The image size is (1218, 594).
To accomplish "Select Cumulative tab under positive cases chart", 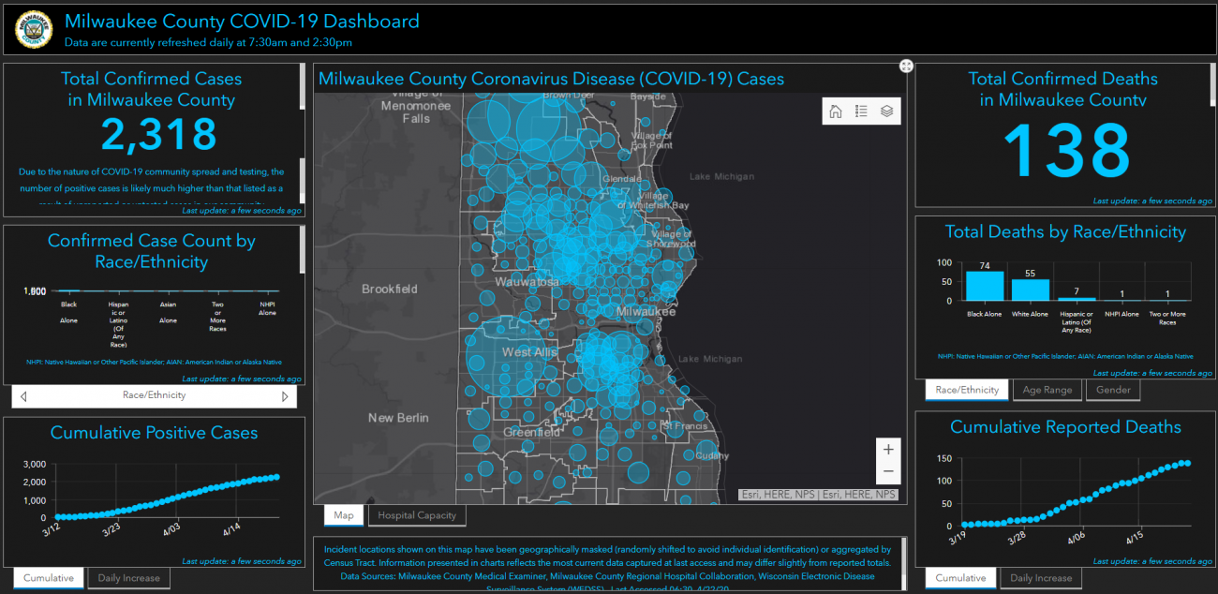I will 49,578.
